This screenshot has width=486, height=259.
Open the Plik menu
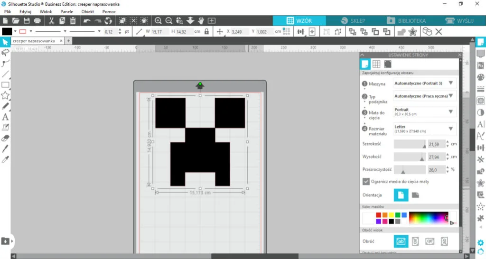pos(8,11)
